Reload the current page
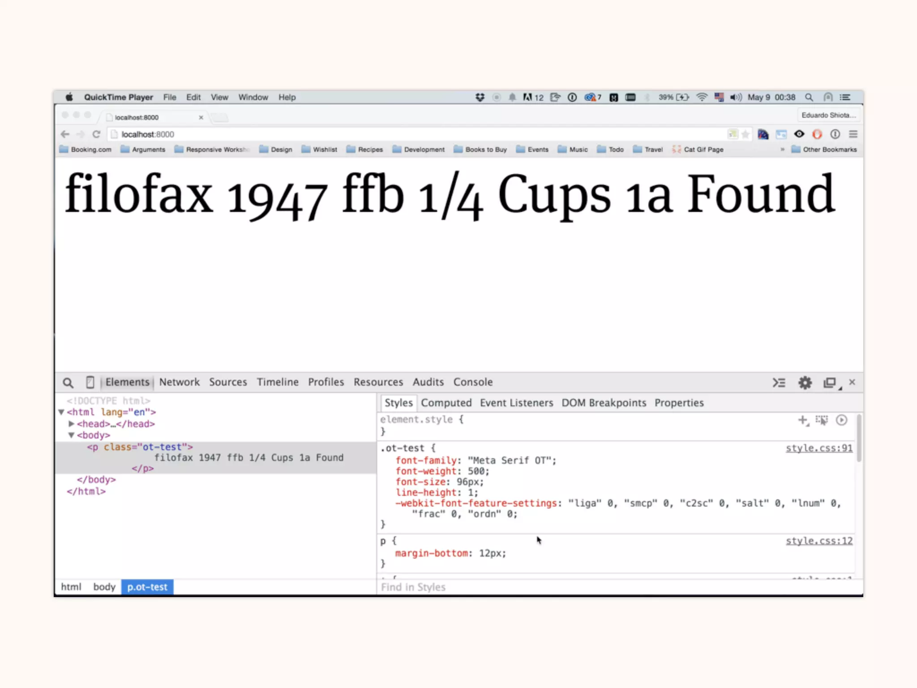 pyautogui.click(x=96, y=134)
